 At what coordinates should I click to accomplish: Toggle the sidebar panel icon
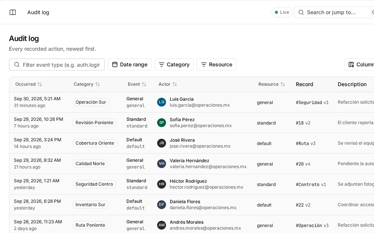coord(13,12)
